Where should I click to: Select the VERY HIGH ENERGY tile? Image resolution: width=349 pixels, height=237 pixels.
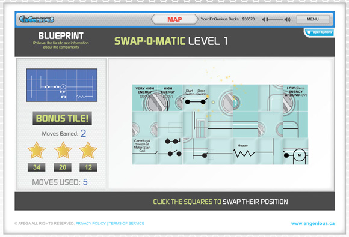tap(145, 98)
